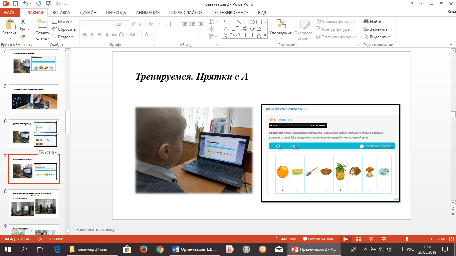The width and height of the screenshot is (456, 256).
Task: Toggle the ПРИМЕЧАНИЯ comments pane
Action: pyautogui.click(x=318, y=239)
